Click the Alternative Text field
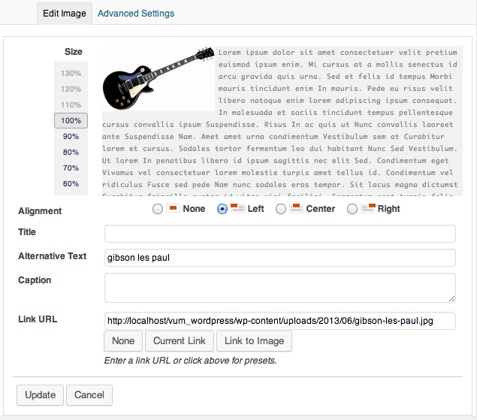 pos(280,258)
